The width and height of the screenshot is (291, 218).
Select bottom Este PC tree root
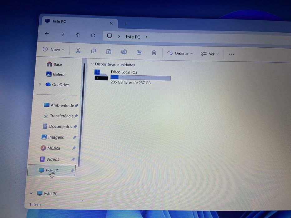pos(47,193)
